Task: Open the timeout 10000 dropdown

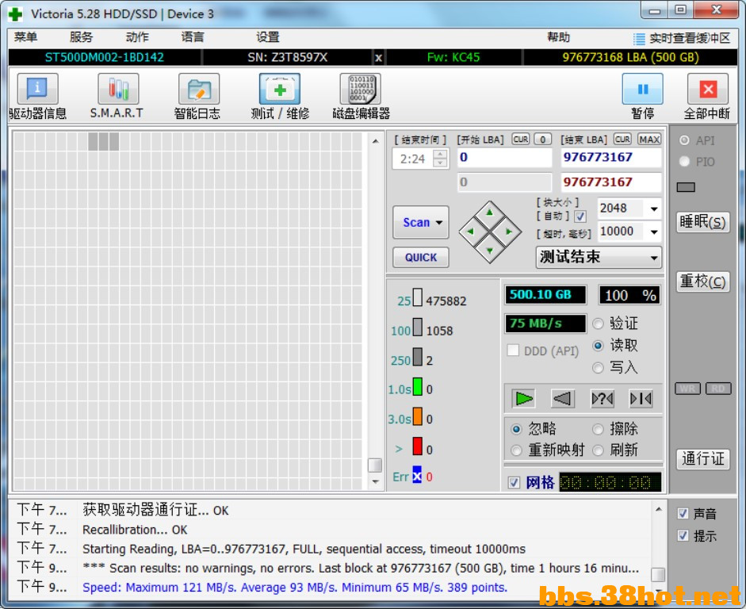Action: [x=654, y=232]
